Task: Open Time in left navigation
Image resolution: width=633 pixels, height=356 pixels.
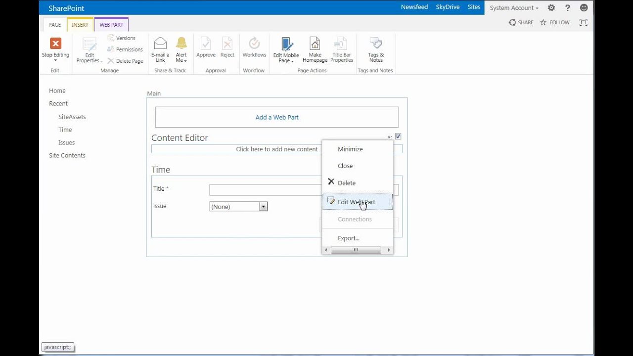Action: click(65, 130)
